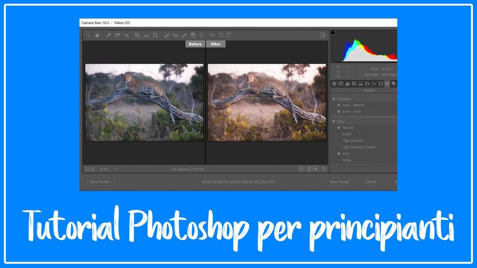Image resolution: width=477 pixels, height=268 pixels.
Task: Select the Zoom tool in Camera Raw toolbar
Action: 88,35
